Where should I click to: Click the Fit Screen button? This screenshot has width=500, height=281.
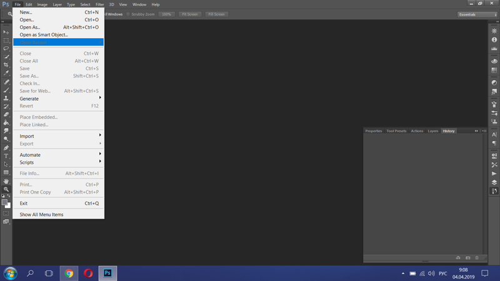click(x=190, y=14)
